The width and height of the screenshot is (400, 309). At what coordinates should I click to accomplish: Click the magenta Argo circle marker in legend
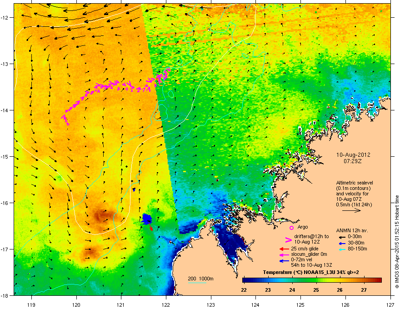tap(291, 228)
